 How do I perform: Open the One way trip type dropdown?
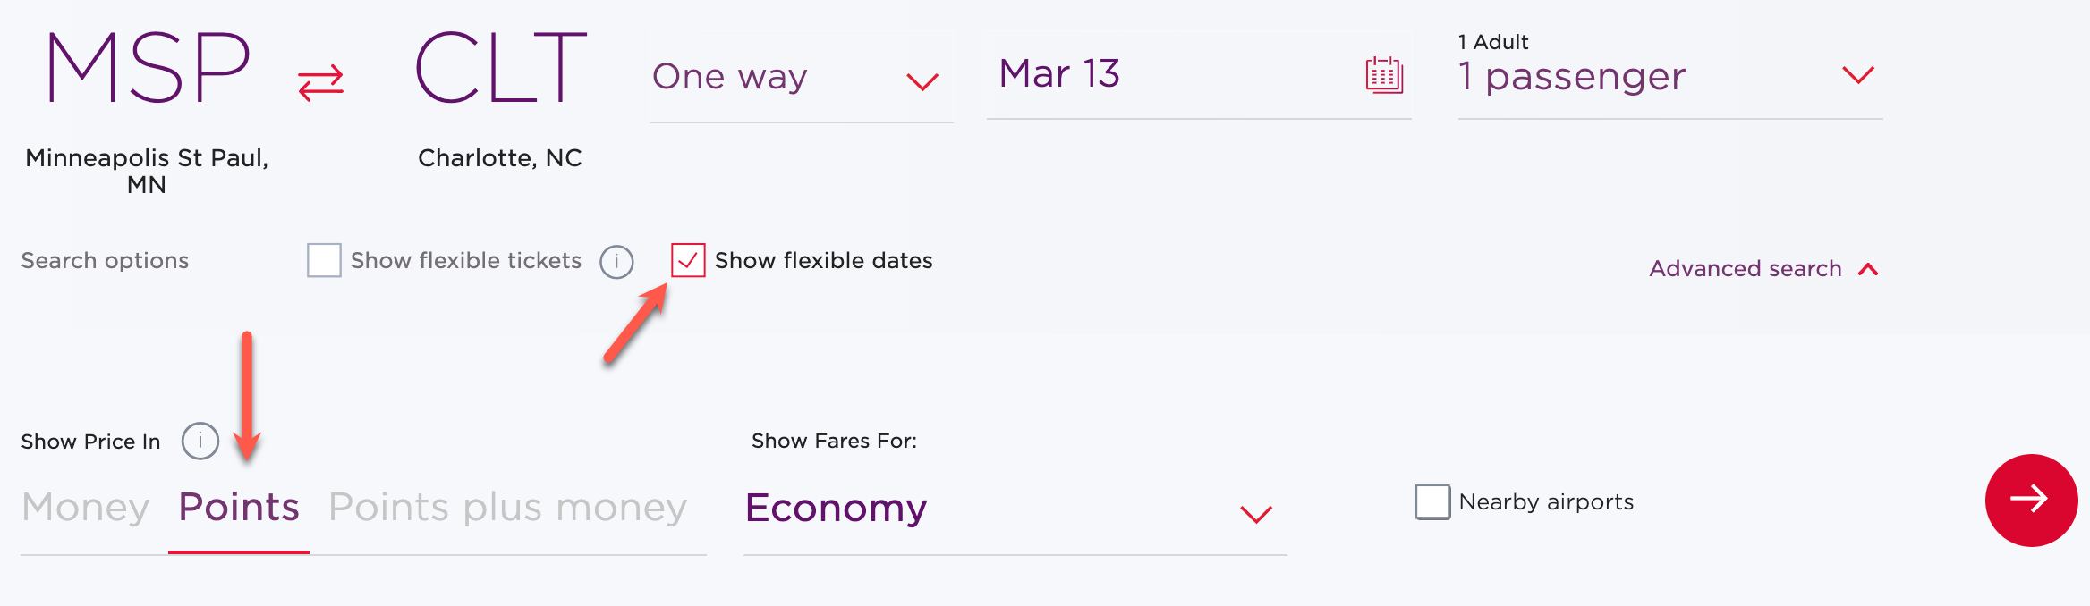[x=923, y=80]
